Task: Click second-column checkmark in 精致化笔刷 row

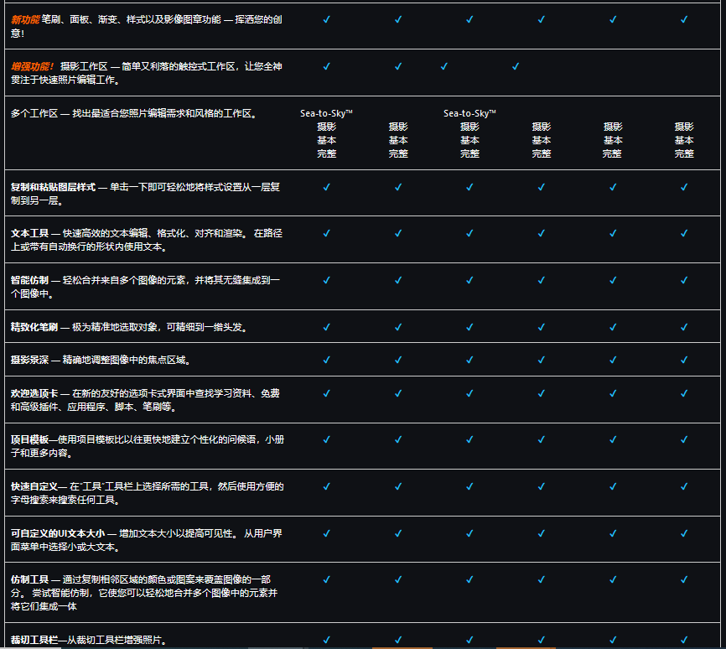Action: 398,327
